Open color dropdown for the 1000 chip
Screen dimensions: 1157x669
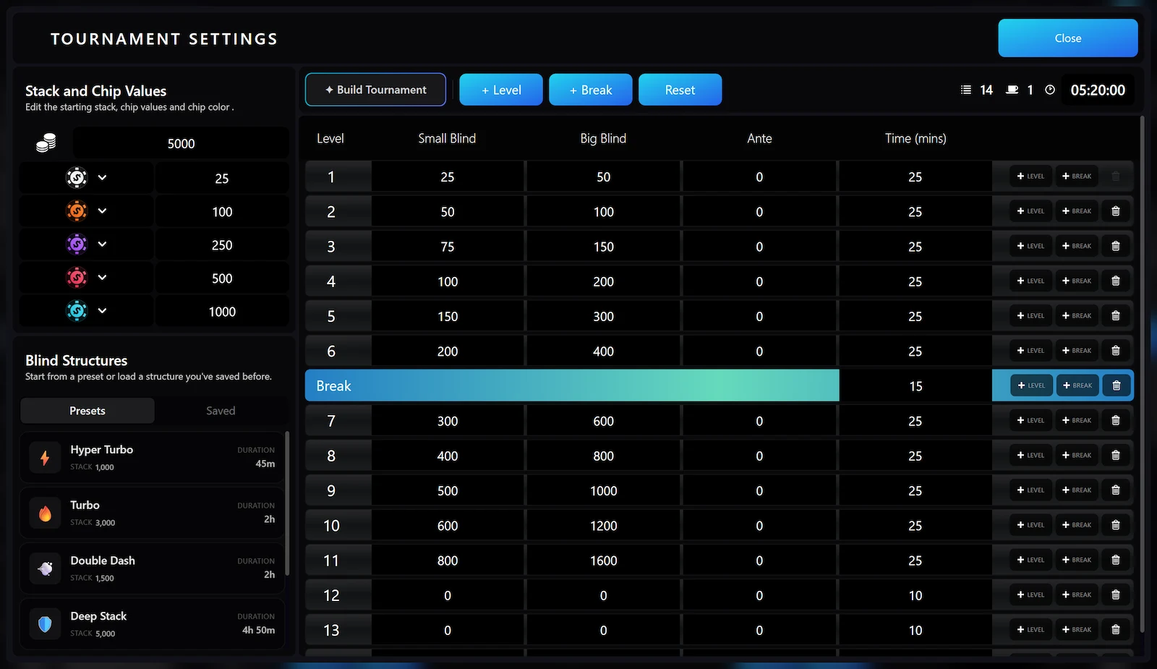point(102,310)
